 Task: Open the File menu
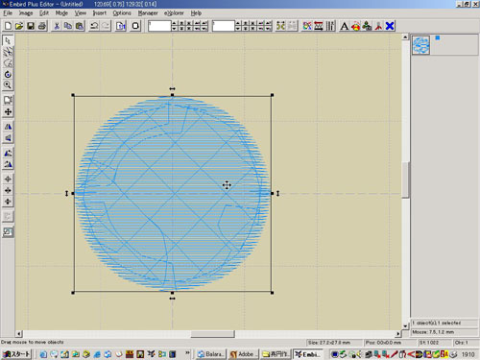pos(8,13)
